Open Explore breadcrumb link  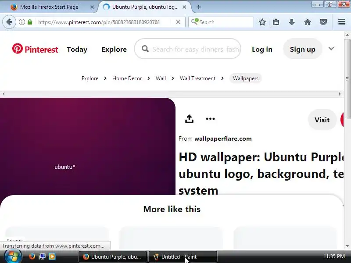(90, 78)
